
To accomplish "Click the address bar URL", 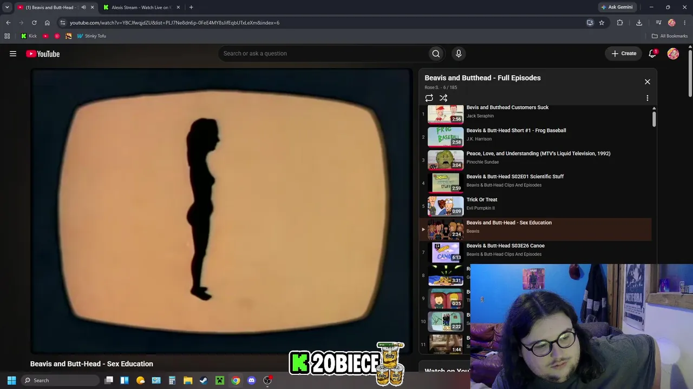I will 174,23.
